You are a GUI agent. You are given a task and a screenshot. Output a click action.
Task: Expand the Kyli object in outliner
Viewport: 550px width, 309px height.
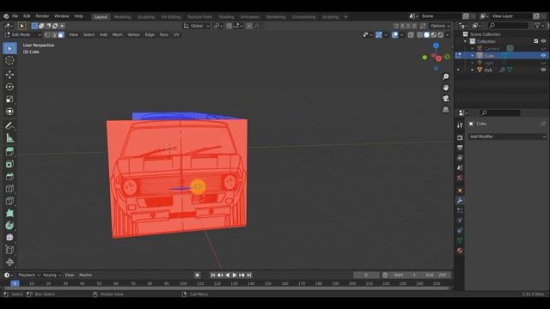(473, 70)
